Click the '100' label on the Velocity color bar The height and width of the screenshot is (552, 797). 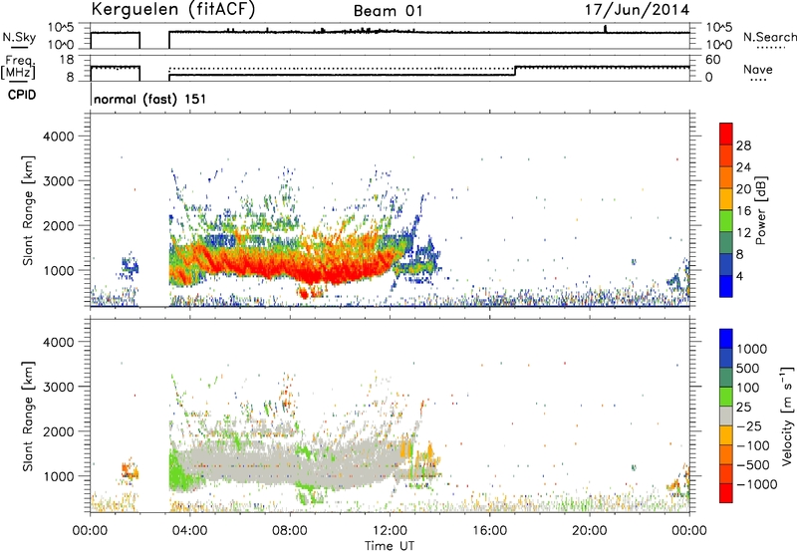(748, 388)
